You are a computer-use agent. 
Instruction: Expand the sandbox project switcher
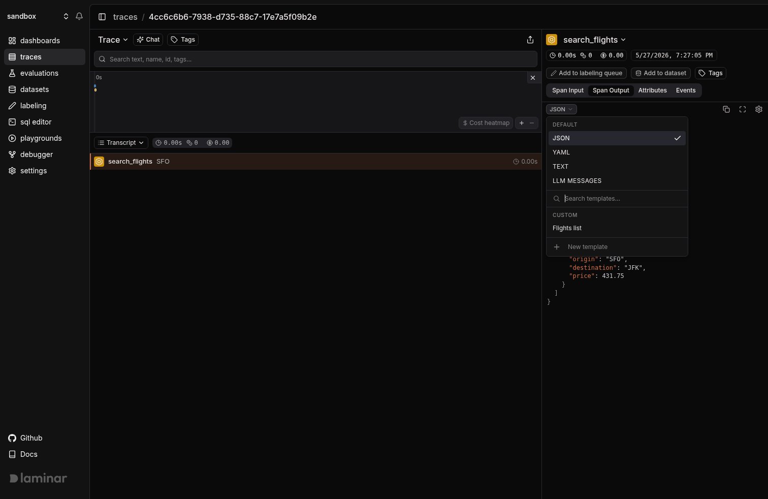tap(38, 16)
